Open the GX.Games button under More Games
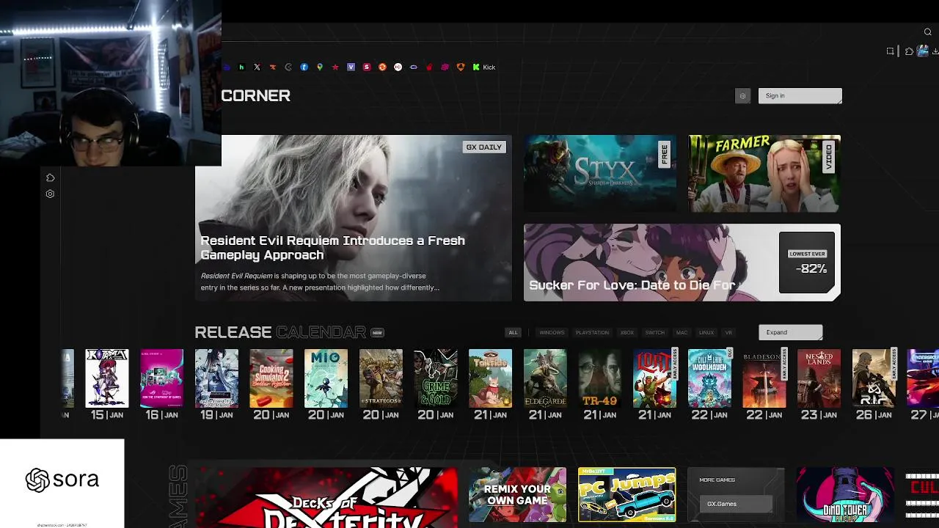The height and width of the screenshot is (528, 939). [x=736, y=504]
